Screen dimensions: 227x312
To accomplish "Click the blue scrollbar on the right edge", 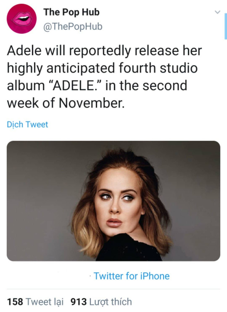I will click(226, 26).
